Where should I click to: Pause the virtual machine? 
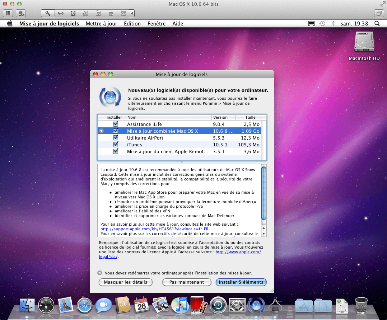click(x=8, y=13)
